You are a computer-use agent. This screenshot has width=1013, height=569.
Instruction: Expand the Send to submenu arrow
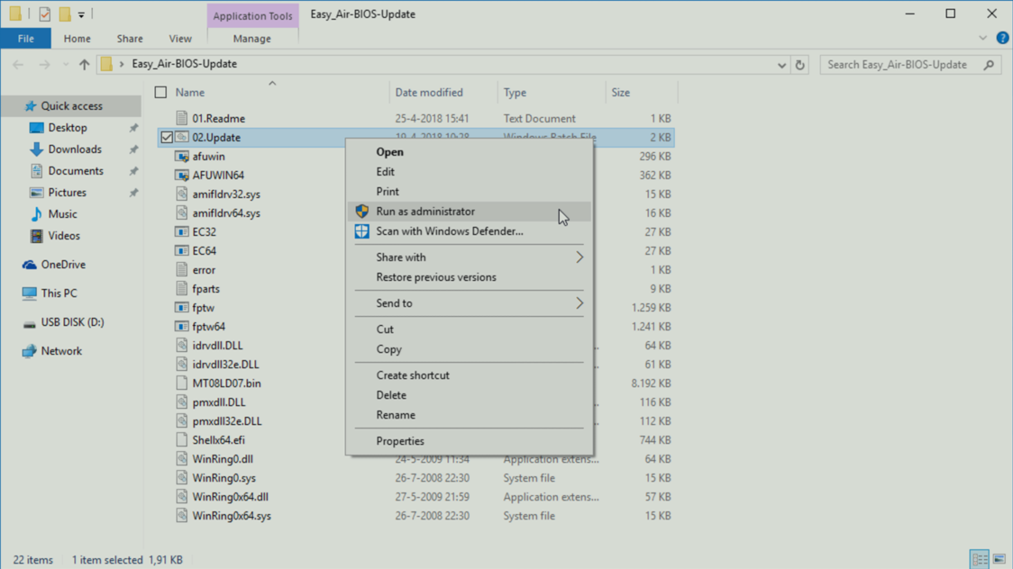(x=580, y=303)
